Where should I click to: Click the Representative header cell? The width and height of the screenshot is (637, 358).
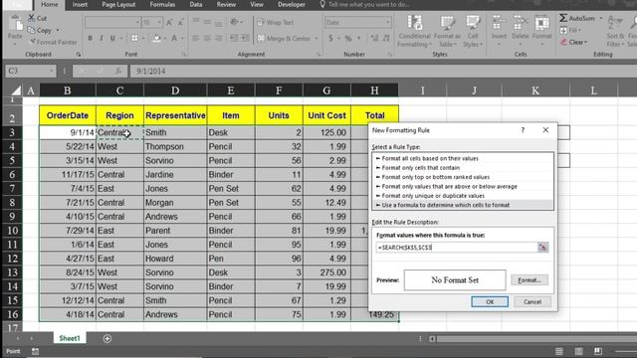click(175, 115)
